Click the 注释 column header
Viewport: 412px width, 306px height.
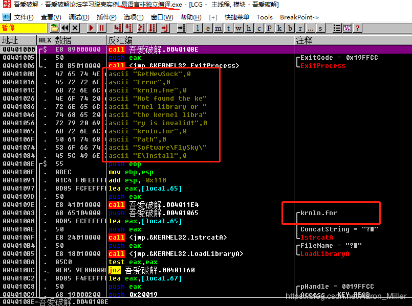(305, 40)
